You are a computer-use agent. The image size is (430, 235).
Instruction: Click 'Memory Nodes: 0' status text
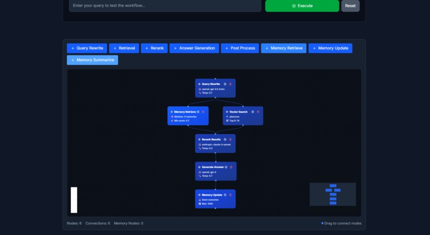pos(129,223)
